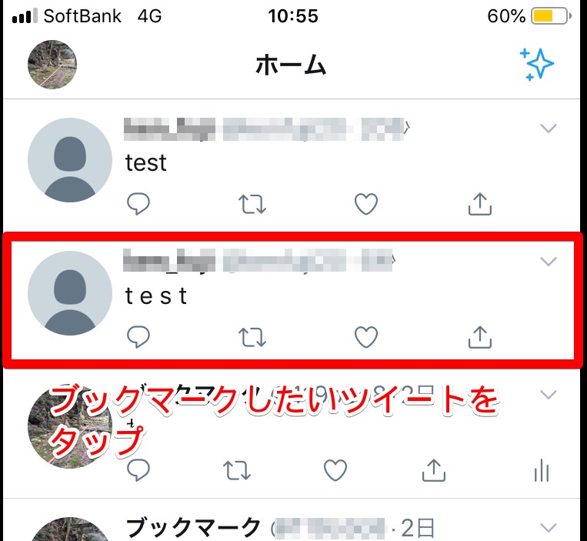Expand the third tweet's chevron menu

click(x=549, y=395)
